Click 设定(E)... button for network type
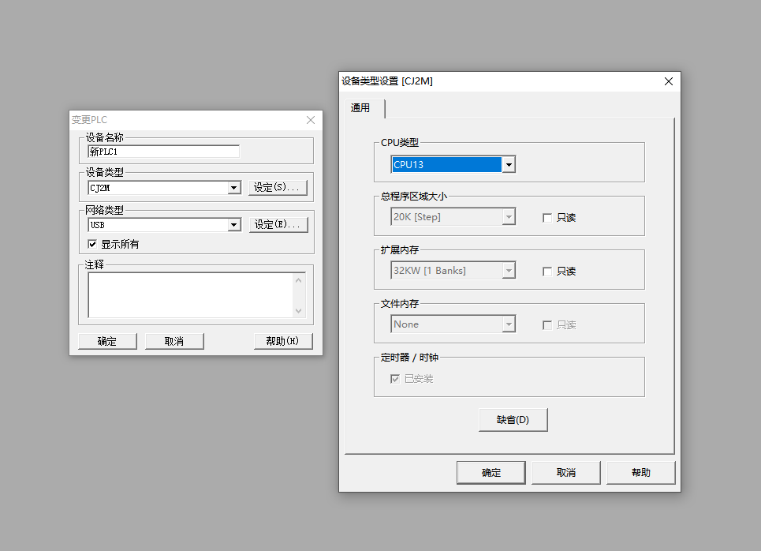The image size is (761, 551). (278, 225)
